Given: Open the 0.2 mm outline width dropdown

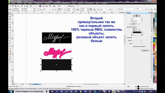Looking at the screenshot, I should pos(107,10).
